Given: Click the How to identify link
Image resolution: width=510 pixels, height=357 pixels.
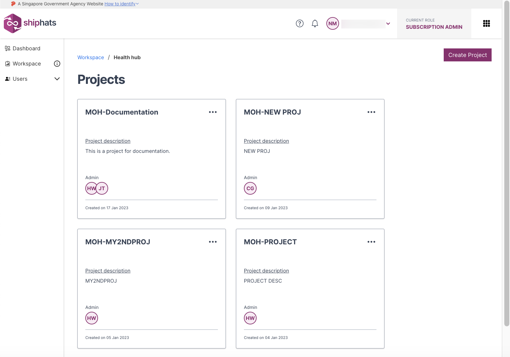Looking at the screenshot, I should pyautogui.click(x=120, y=4).
